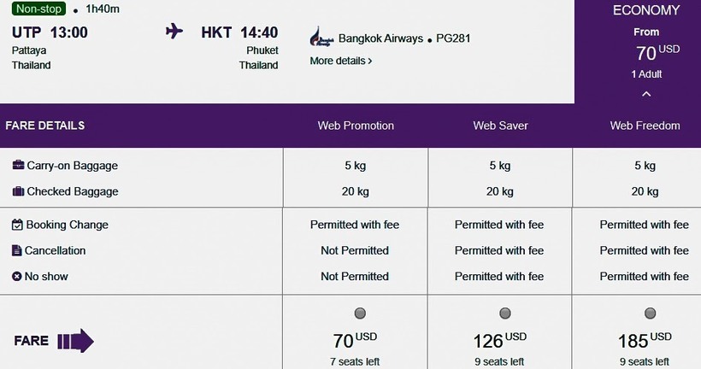
Task: Select the Web Saver 126 USD fare
Action: tap(505, 313)
